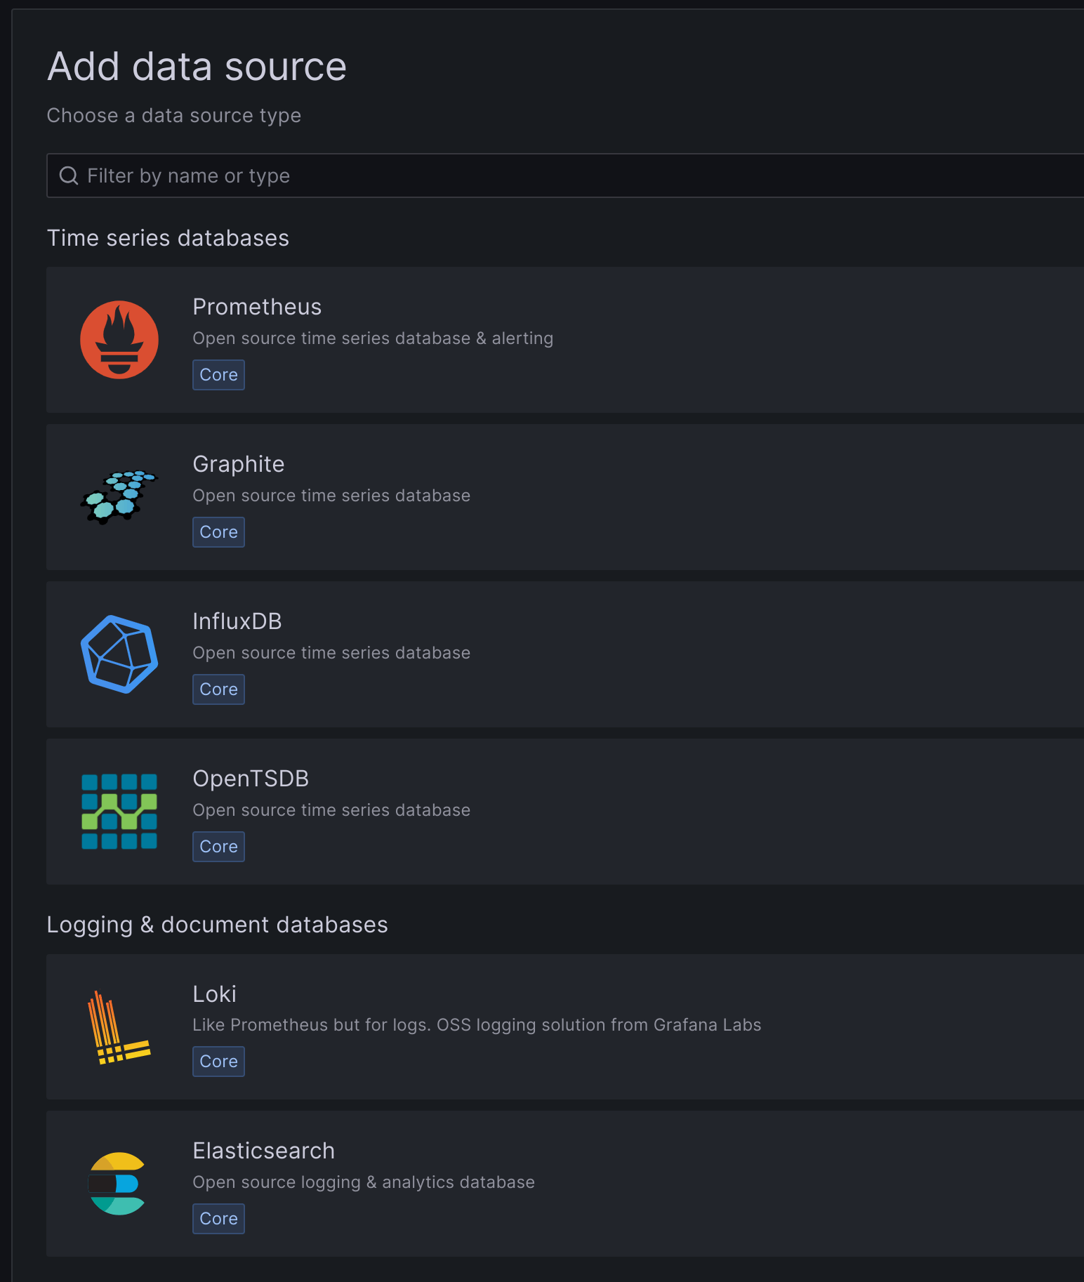Screen dimensions: 1084x1282
Task: Open the Loki data source title
Action: pyautogui.click(x=214, y=994)
